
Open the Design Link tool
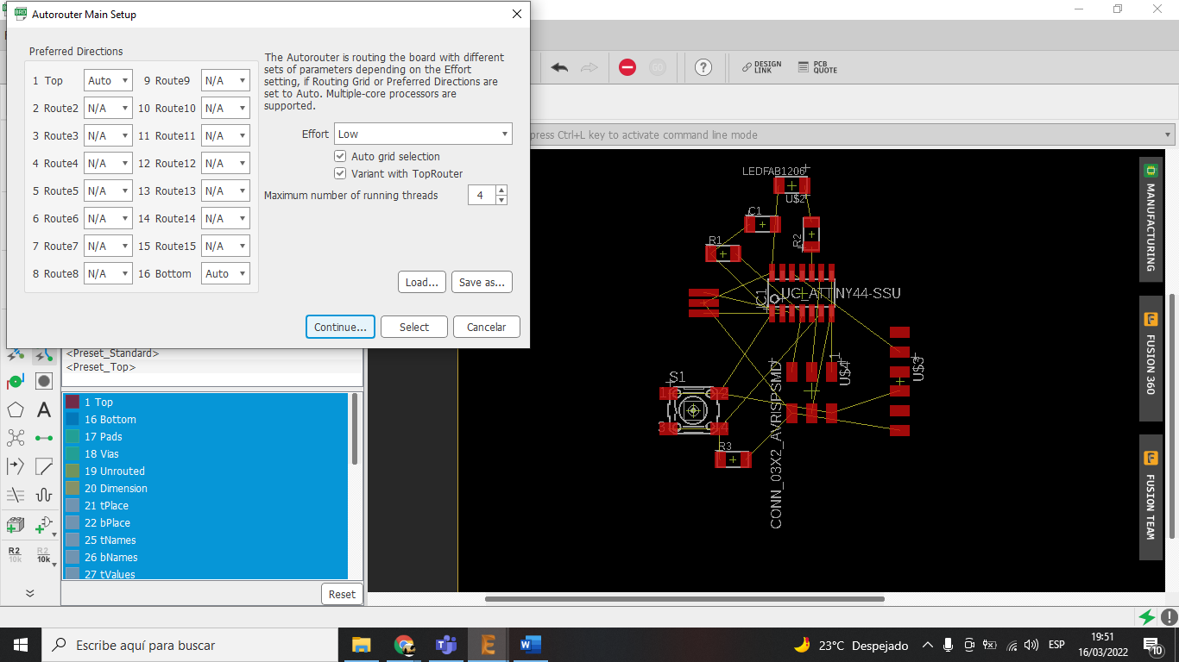(x=762, y=67)
